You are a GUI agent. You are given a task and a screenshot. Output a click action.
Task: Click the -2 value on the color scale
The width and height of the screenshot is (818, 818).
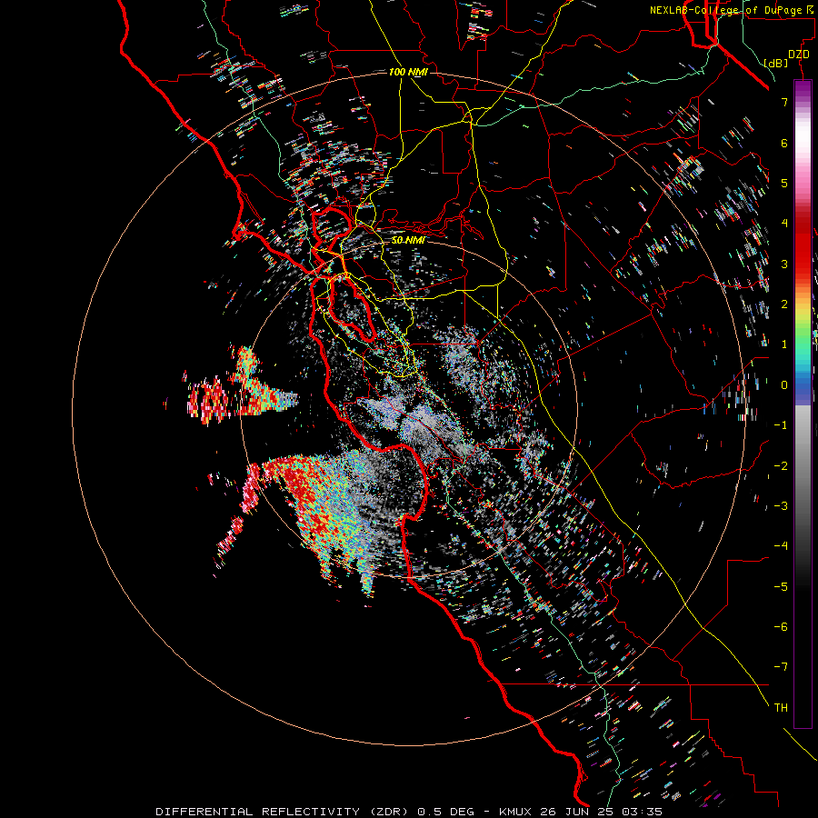(781, 466)
